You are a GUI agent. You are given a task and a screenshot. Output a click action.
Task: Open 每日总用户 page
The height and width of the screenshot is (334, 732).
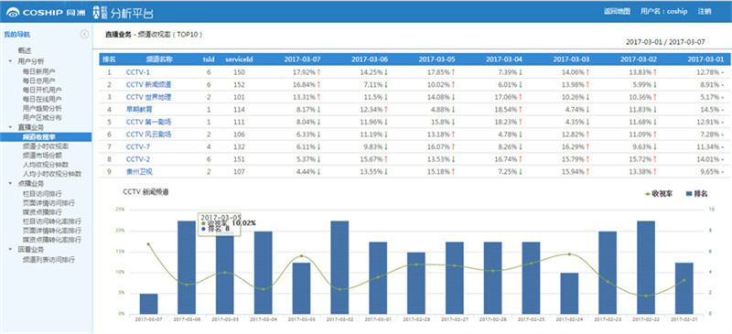click(x=38, y=81)
